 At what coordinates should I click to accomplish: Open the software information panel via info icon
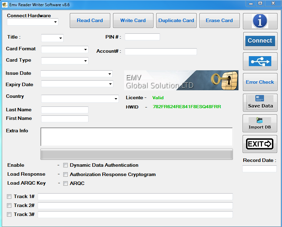260,21
